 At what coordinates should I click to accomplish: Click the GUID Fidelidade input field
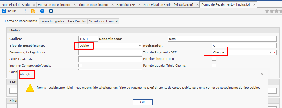[x=110, y=59]
